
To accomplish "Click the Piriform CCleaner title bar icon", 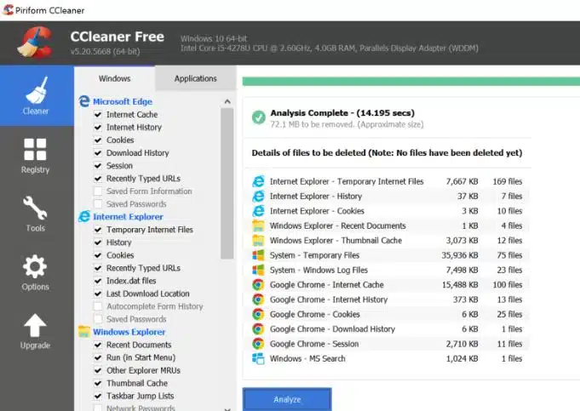I will [8, 9].
